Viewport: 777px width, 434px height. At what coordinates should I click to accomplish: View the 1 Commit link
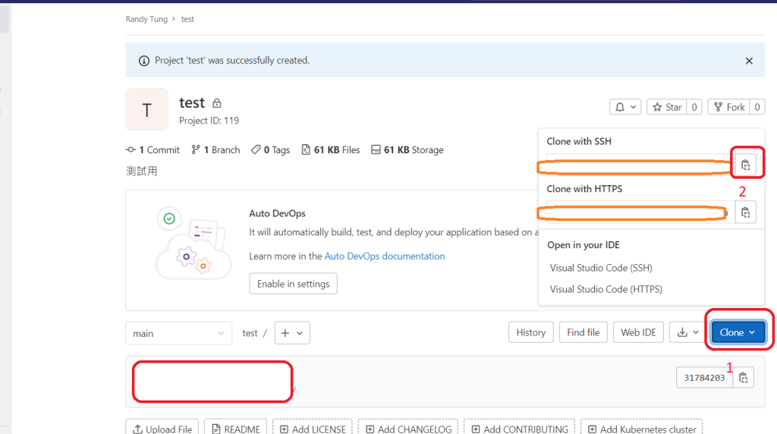click(153, 149)
